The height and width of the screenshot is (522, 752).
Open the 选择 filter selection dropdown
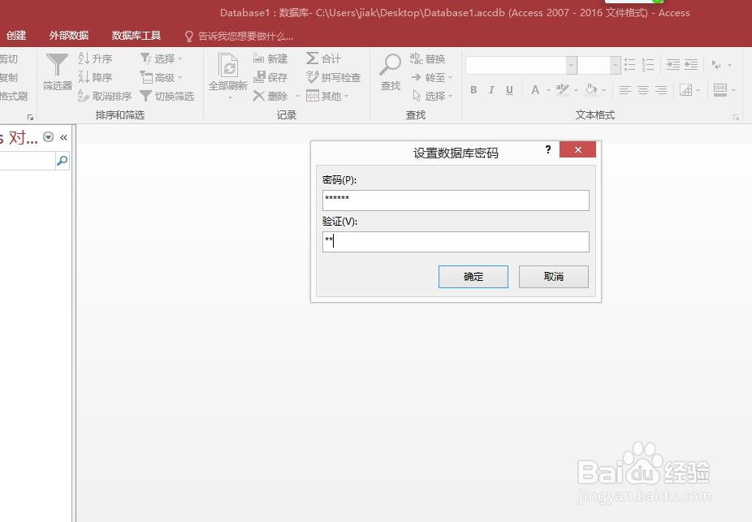161,58
